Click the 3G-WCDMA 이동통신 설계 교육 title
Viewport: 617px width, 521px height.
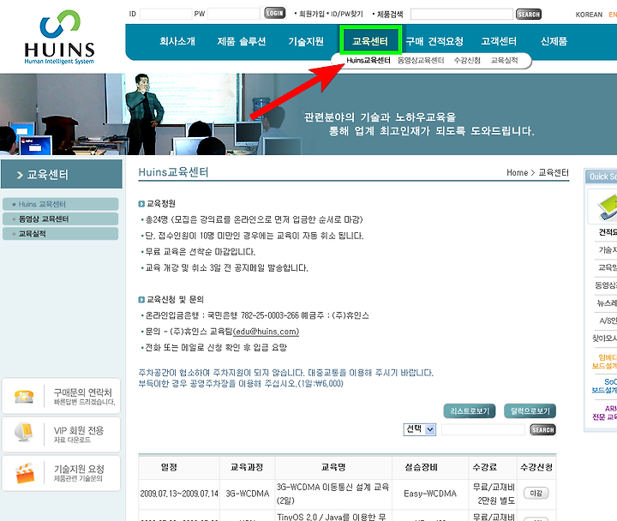pyautogui.click(x=332, y=494)
